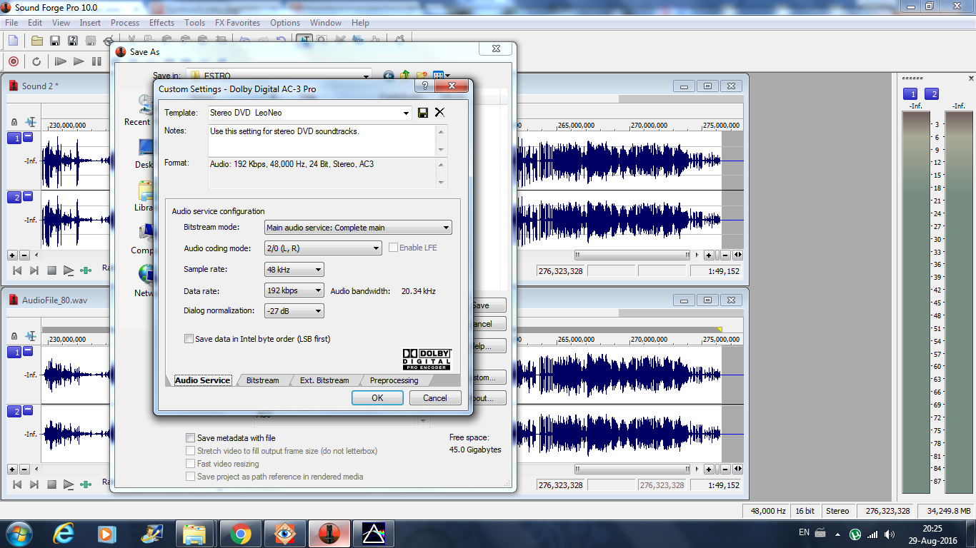Click the Record button in transport toolbar
Screen dimensions: 976x548
point(13,61)
